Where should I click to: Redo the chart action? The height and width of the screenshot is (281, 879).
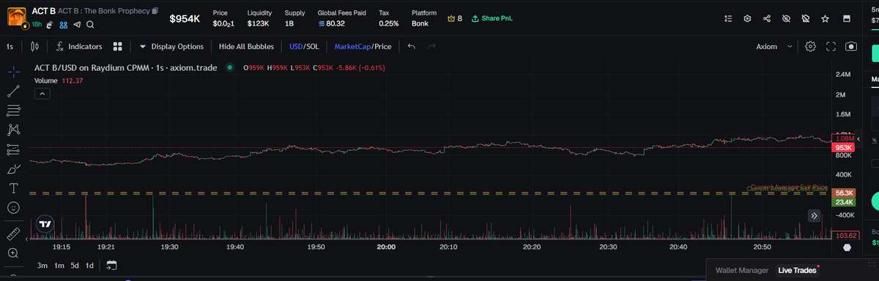tap(432, 46)
